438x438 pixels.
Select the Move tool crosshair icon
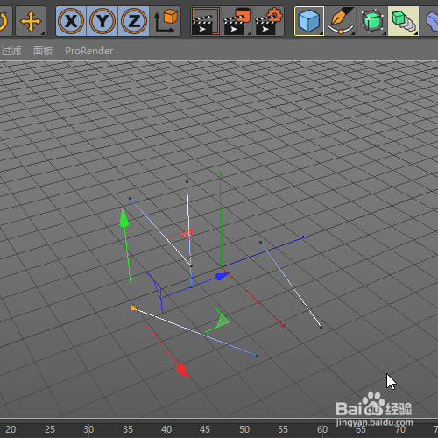pyautogui.click(x=31, y=21)
